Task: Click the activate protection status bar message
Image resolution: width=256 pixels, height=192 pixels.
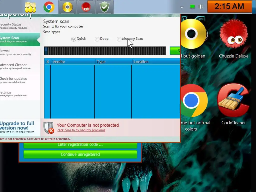Action: [x=35, y=139]
